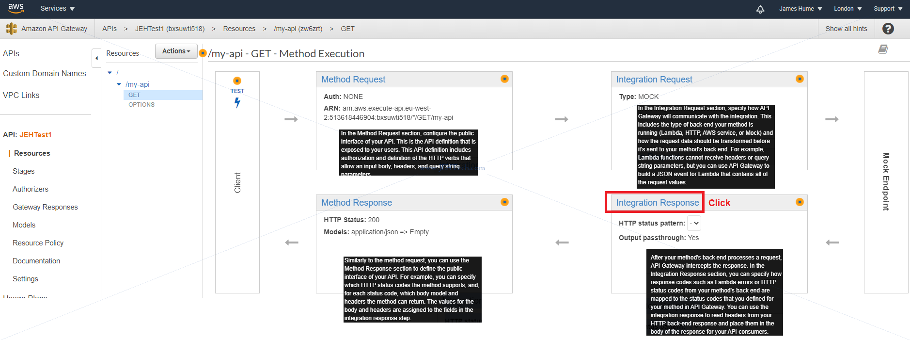This screenshot has height=340, width=910.
Task: Select the root / resource
Action: [117, 73]
